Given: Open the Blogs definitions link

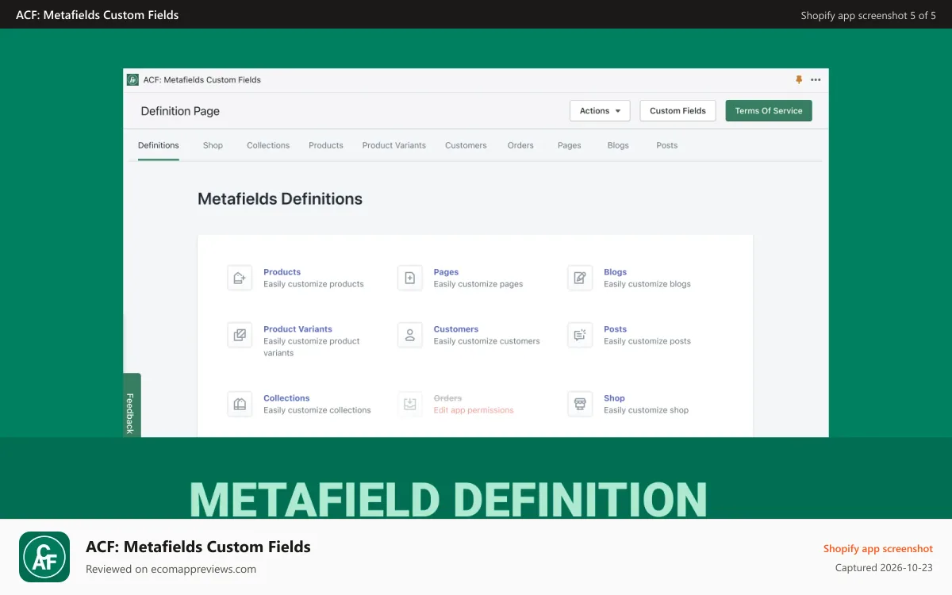Looking at the screenshot, I should click(616, 272).
